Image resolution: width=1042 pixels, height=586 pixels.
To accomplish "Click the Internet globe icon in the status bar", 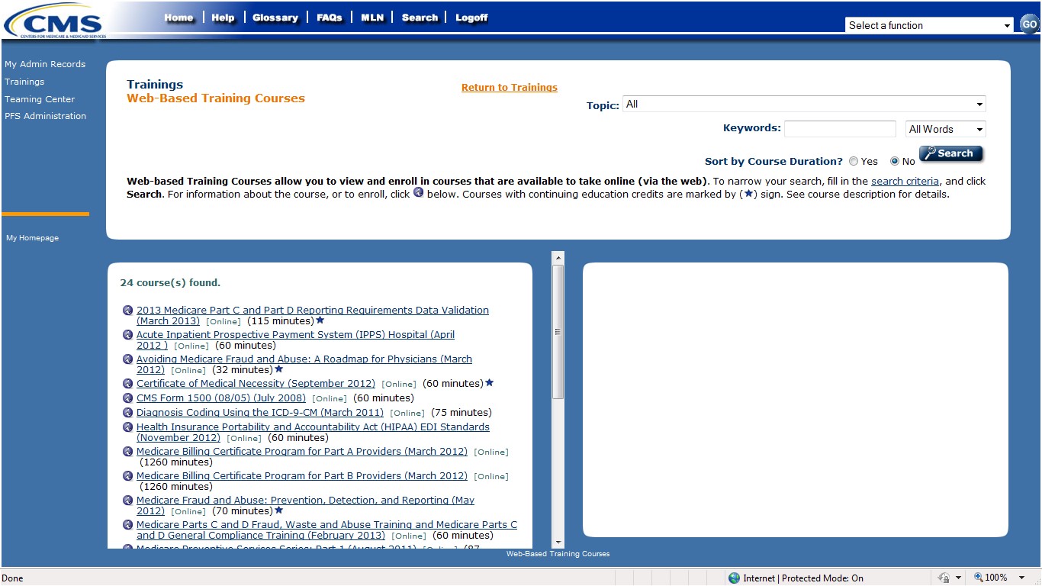I will pos(734,578).
